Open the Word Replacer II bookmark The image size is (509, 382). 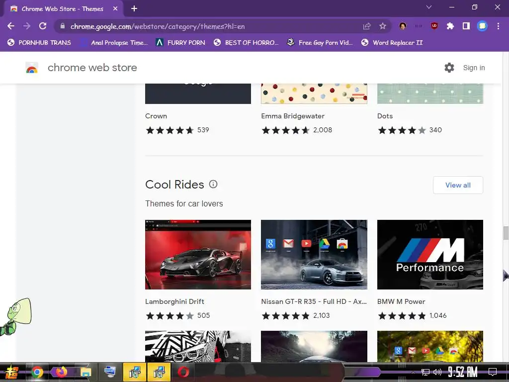click(392, 43)
